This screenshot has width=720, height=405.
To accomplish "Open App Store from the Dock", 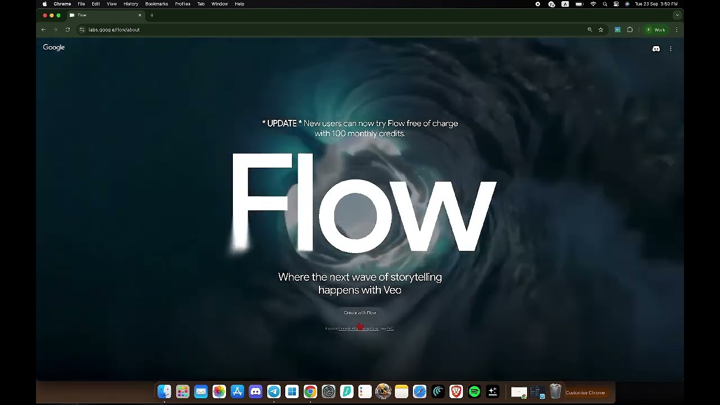I will pos(237,391).
